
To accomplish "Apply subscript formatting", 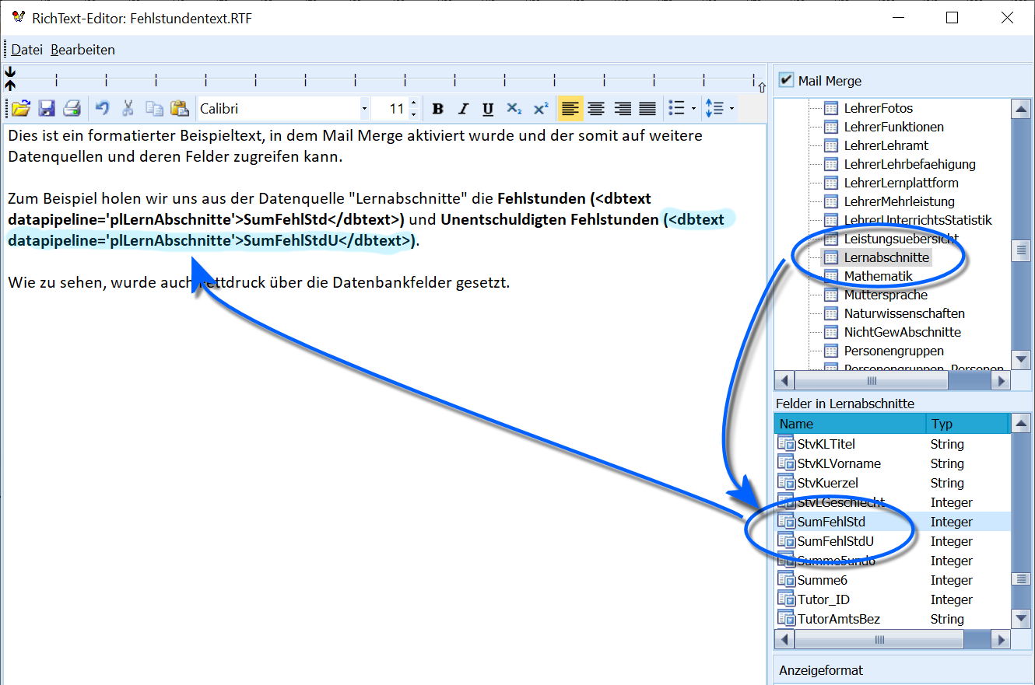I will tap(514, 109).
